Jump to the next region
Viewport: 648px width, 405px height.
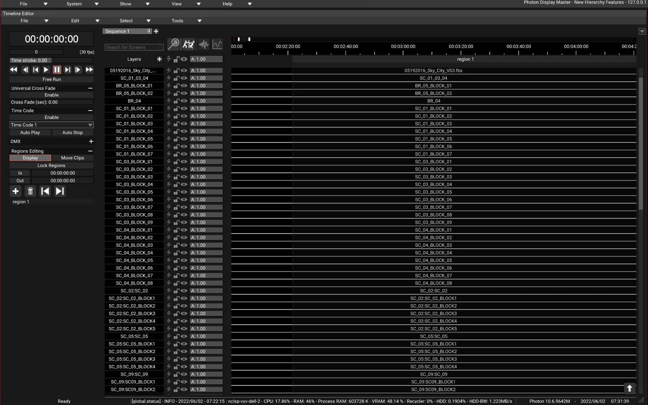coord(60,191)
